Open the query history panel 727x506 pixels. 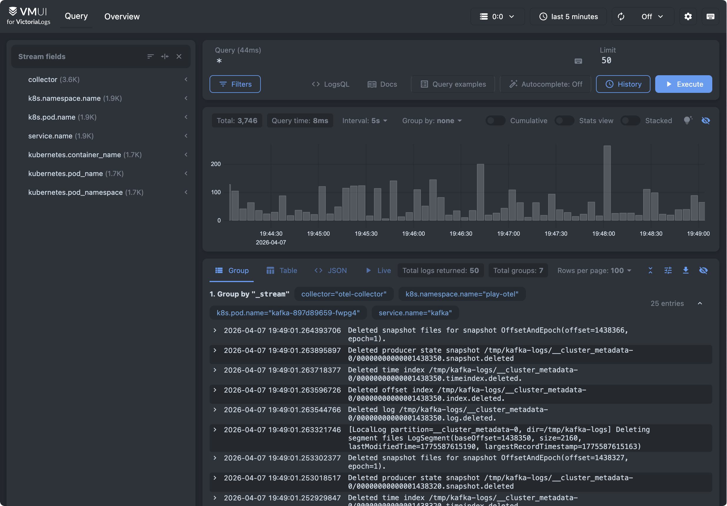623,84
